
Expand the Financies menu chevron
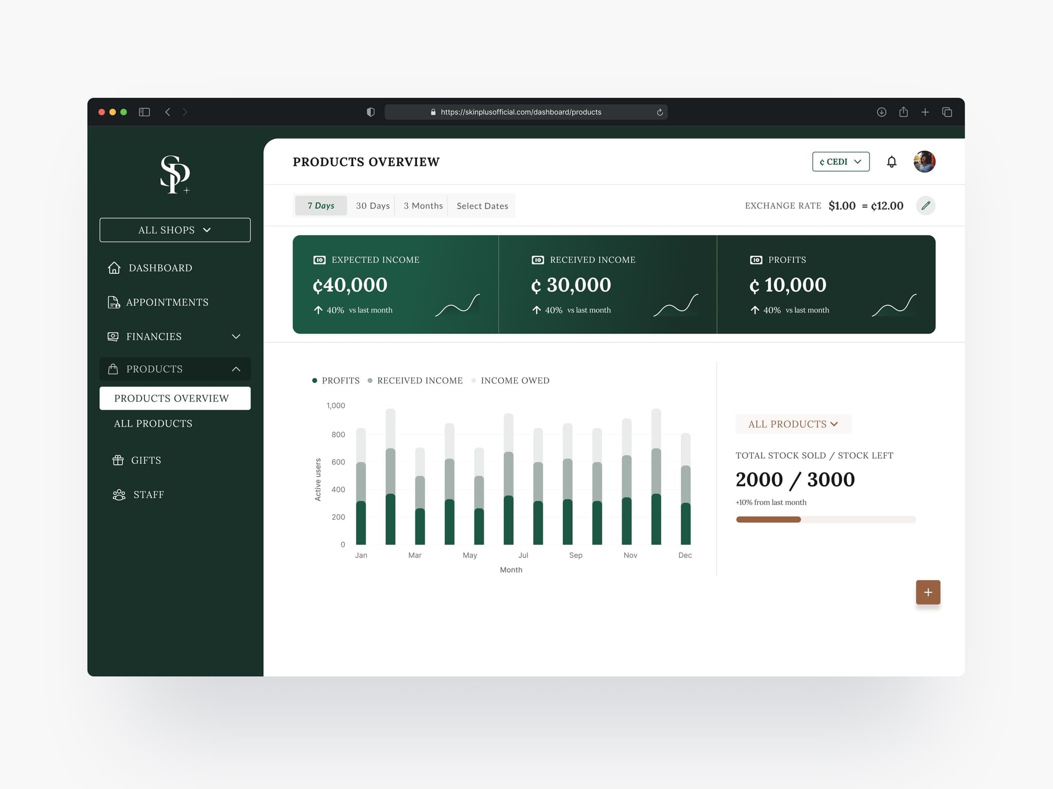tap(236, 336)
